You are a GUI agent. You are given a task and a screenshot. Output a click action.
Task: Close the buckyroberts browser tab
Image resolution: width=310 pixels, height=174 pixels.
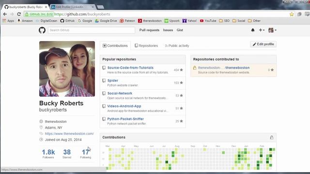[46, 7]
